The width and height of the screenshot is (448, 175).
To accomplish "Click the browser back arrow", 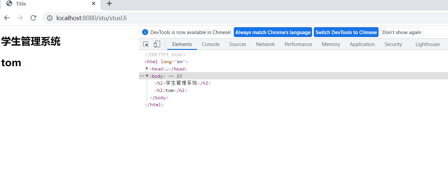I will [7, 18].
